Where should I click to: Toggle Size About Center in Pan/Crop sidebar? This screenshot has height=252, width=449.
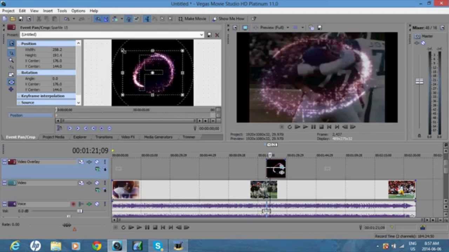coord(11,82)
